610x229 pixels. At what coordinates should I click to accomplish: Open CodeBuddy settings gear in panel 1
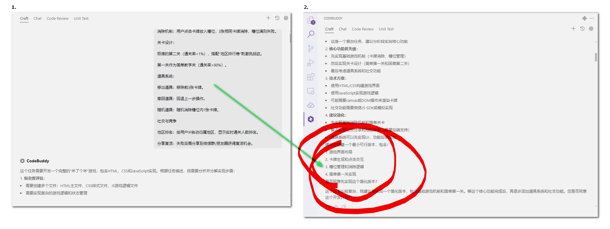point(286,18)
